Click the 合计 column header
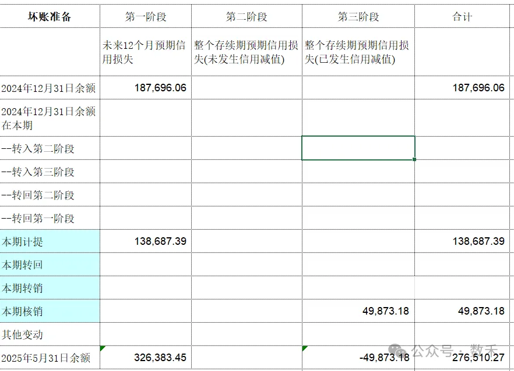 (x=462, y=16)
